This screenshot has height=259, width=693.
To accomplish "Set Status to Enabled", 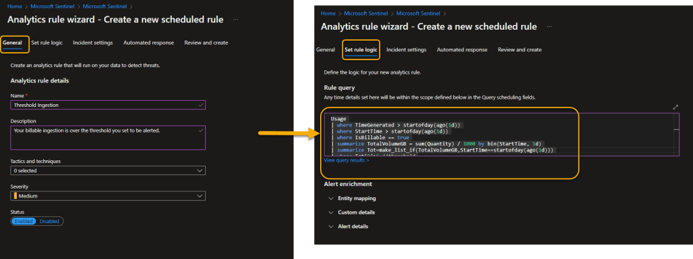I will pos(24,221).
